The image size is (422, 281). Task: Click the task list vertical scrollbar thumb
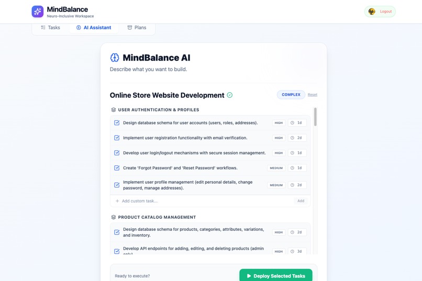pyautogui.click(x=315, y=117)
